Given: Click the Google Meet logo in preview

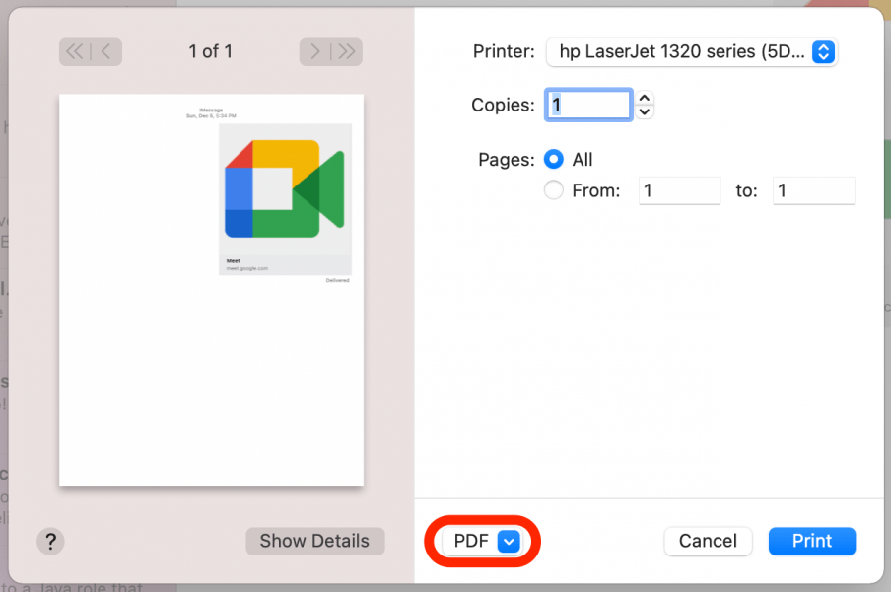Looking at the screenshot, I should (284, 189).
